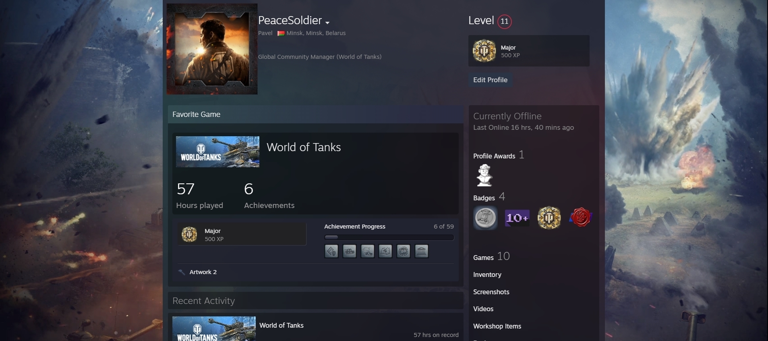
Task: Open the Badges section link
Action: [x=484, y=198]
